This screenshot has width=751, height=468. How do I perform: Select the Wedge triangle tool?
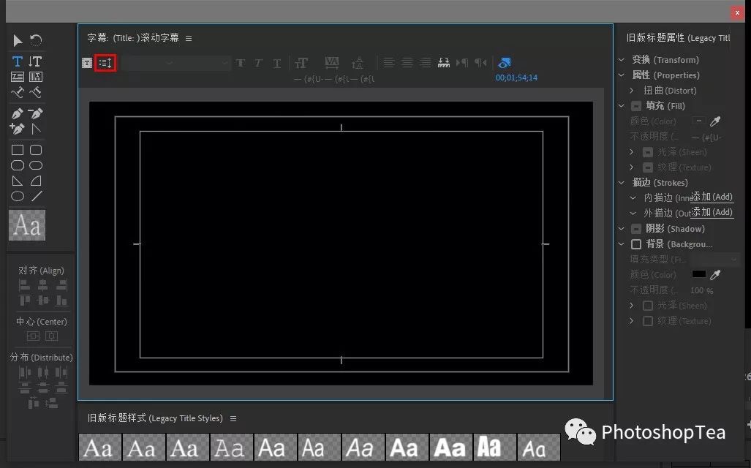click(18, 181)
